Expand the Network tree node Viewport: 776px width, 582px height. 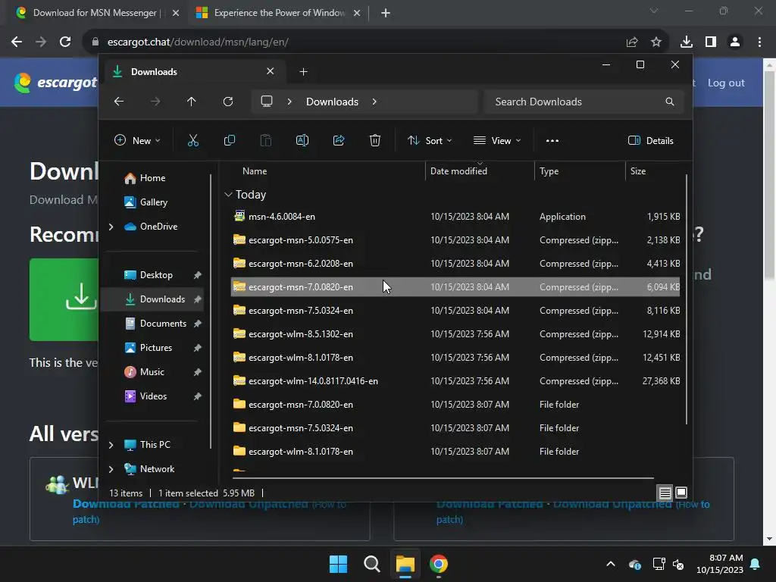click(x=111, y=469)
